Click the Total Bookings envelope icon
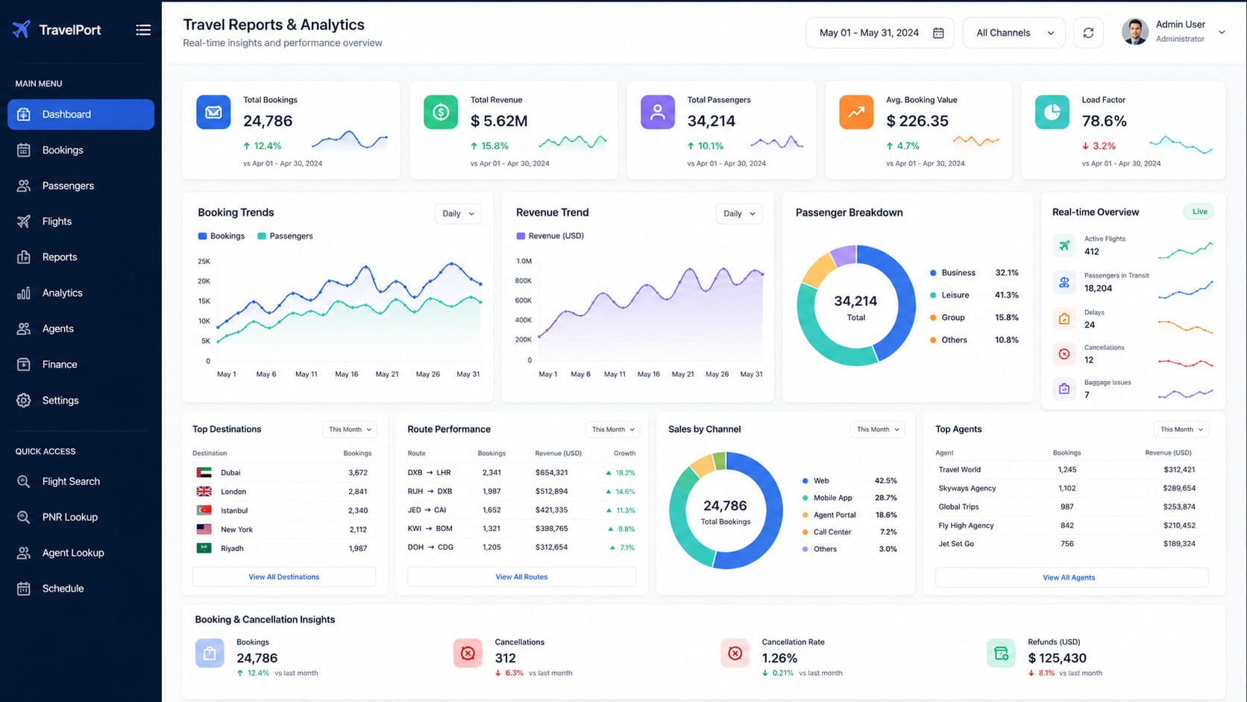 tap(213, 112)
